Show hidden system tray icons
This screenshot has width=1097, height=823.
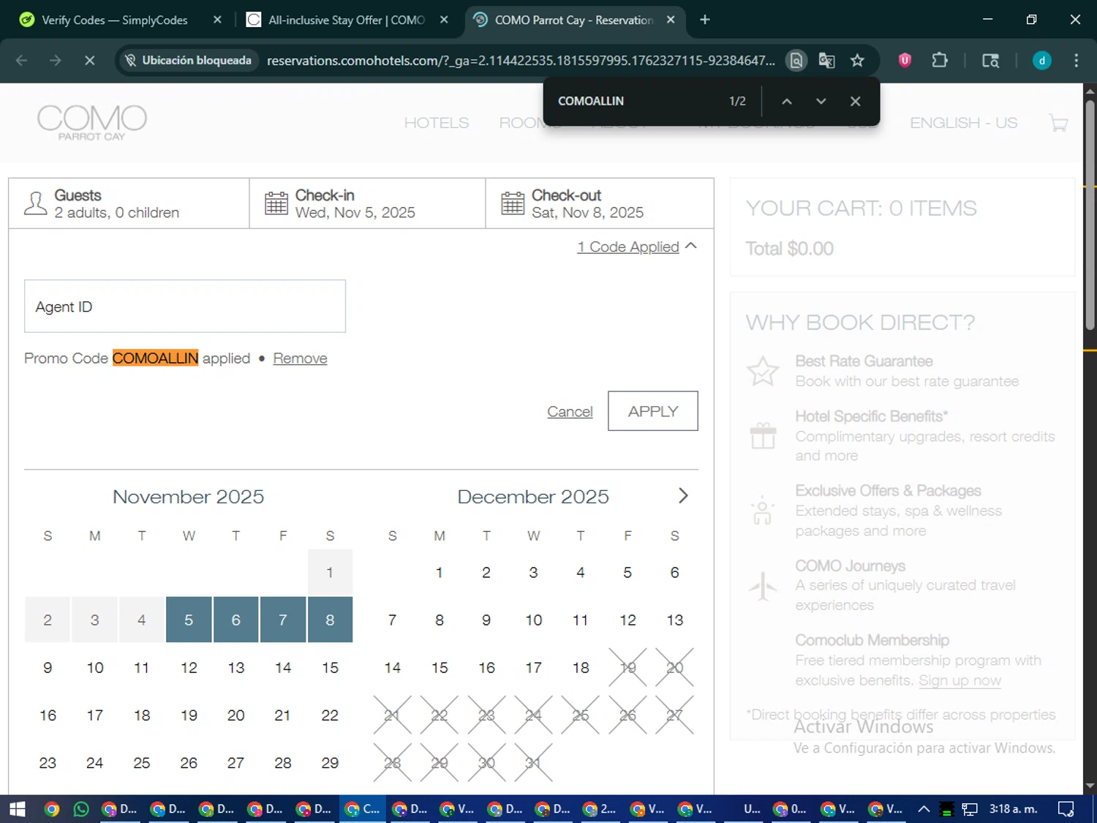pyautogui.click(x=924, y=809)
